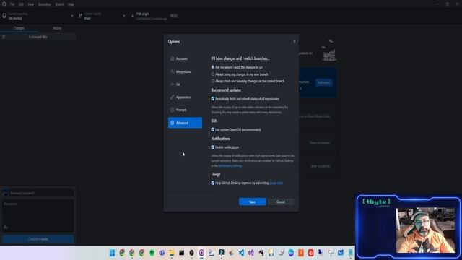Switch to the Changes tab
Viewport: 462px width, 260px height.
(19, 28)
